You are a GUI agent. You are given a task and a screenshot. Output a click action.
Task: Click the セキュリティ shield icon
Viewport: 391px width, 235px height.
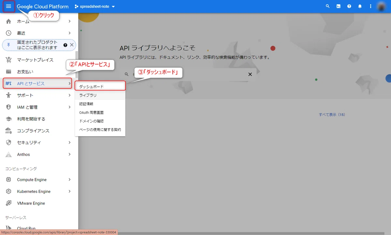tap(9, 143)
